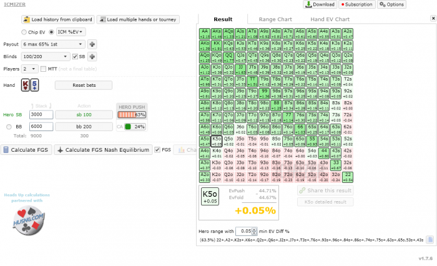Copy the hero range with page icon
This screenshot has width=437, height=266.
click(430, 240)
